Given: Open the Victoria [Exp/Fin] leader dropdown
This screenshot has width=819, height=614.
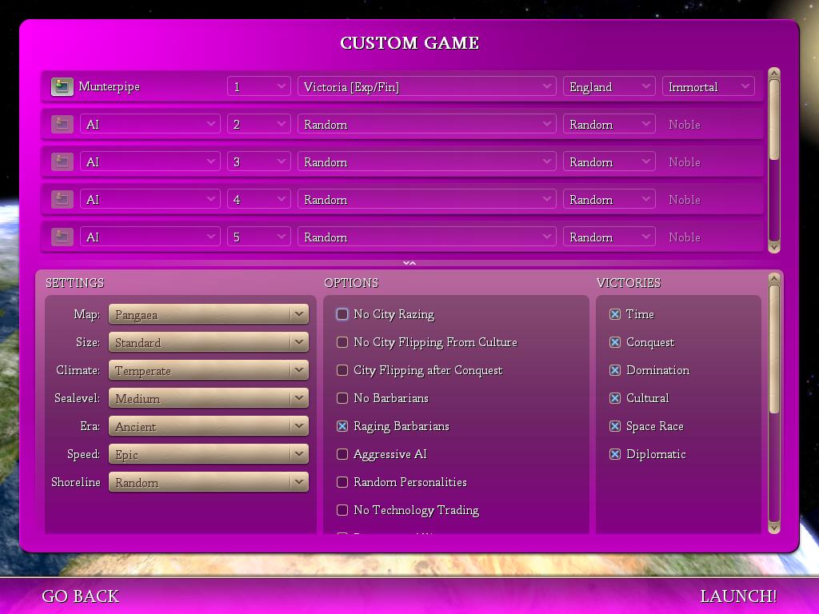Looking at the screenshot, I should pyautogui.click(x=427, y=86).
